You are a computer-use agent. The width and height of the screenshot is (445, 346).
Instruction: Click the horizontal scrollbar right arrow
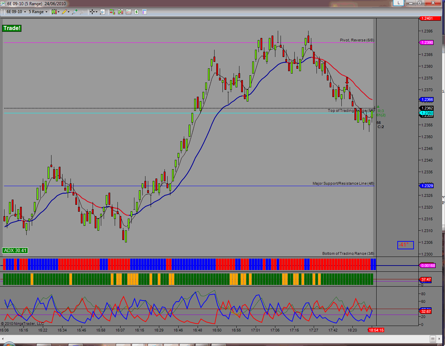(438, 338)
